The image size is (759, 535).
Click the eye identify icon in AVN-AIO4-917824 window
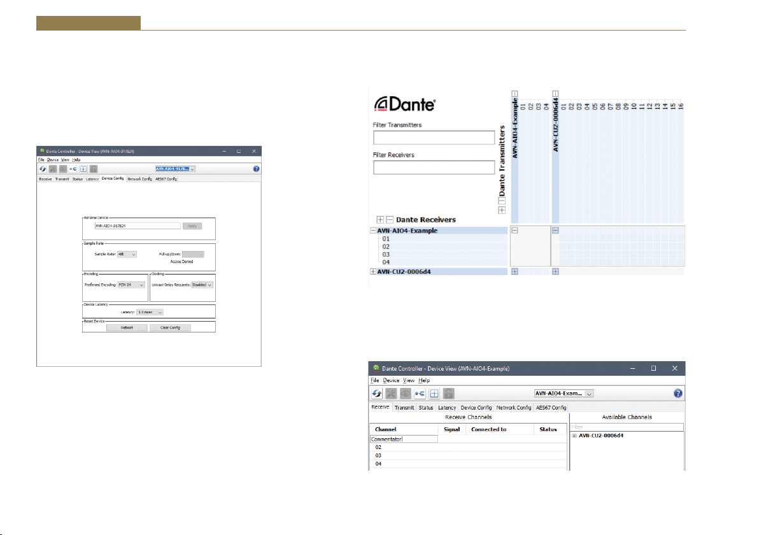coord(63,169)
